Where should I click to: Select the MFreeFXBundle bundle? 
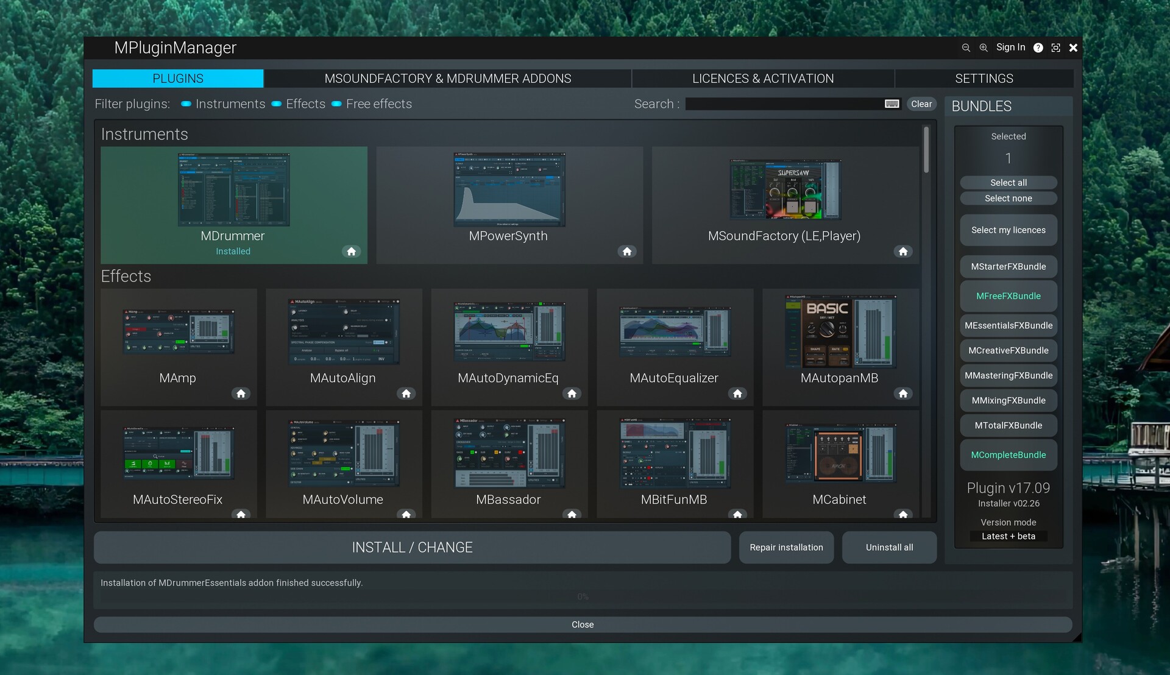point(1009,296)
